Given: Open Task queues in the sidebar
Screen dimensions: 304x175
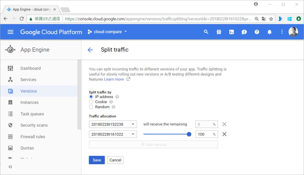Looking at the screenshot, I should click(32, 114).
